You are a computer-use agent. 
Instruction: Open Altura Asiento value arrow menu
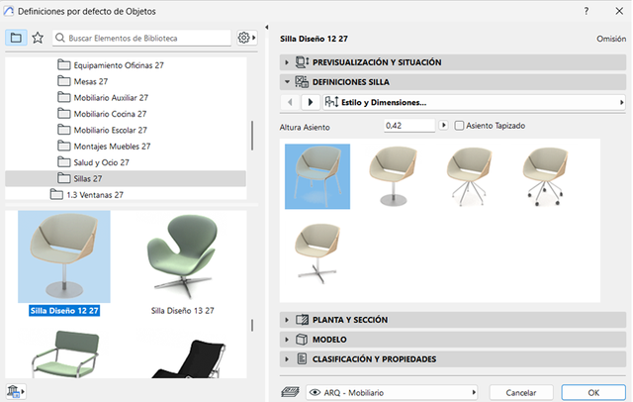tap(443, 125)
